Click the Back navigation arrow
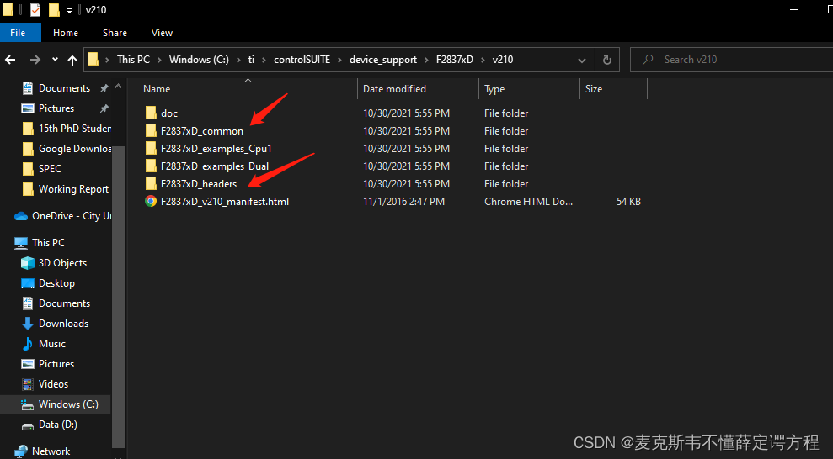 point(10,60)
